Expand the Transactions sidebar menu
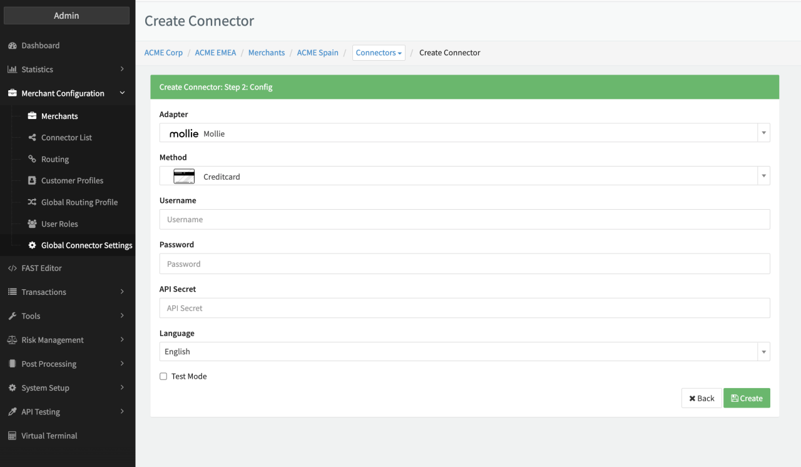The width and height of the screenshot is (801, 467). click(x=66, y=292)
